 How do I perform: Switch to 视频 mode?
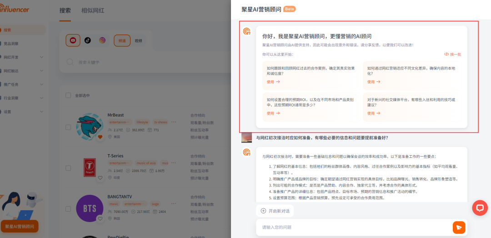pos(138,41)
